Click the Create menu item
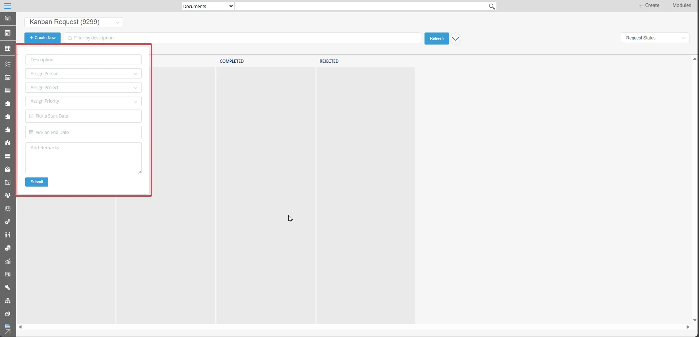This screenshot has width=699, height=337. point(649,5)
